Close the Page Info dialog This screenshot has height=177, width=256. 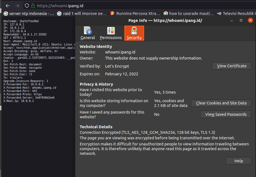[250, 20]
